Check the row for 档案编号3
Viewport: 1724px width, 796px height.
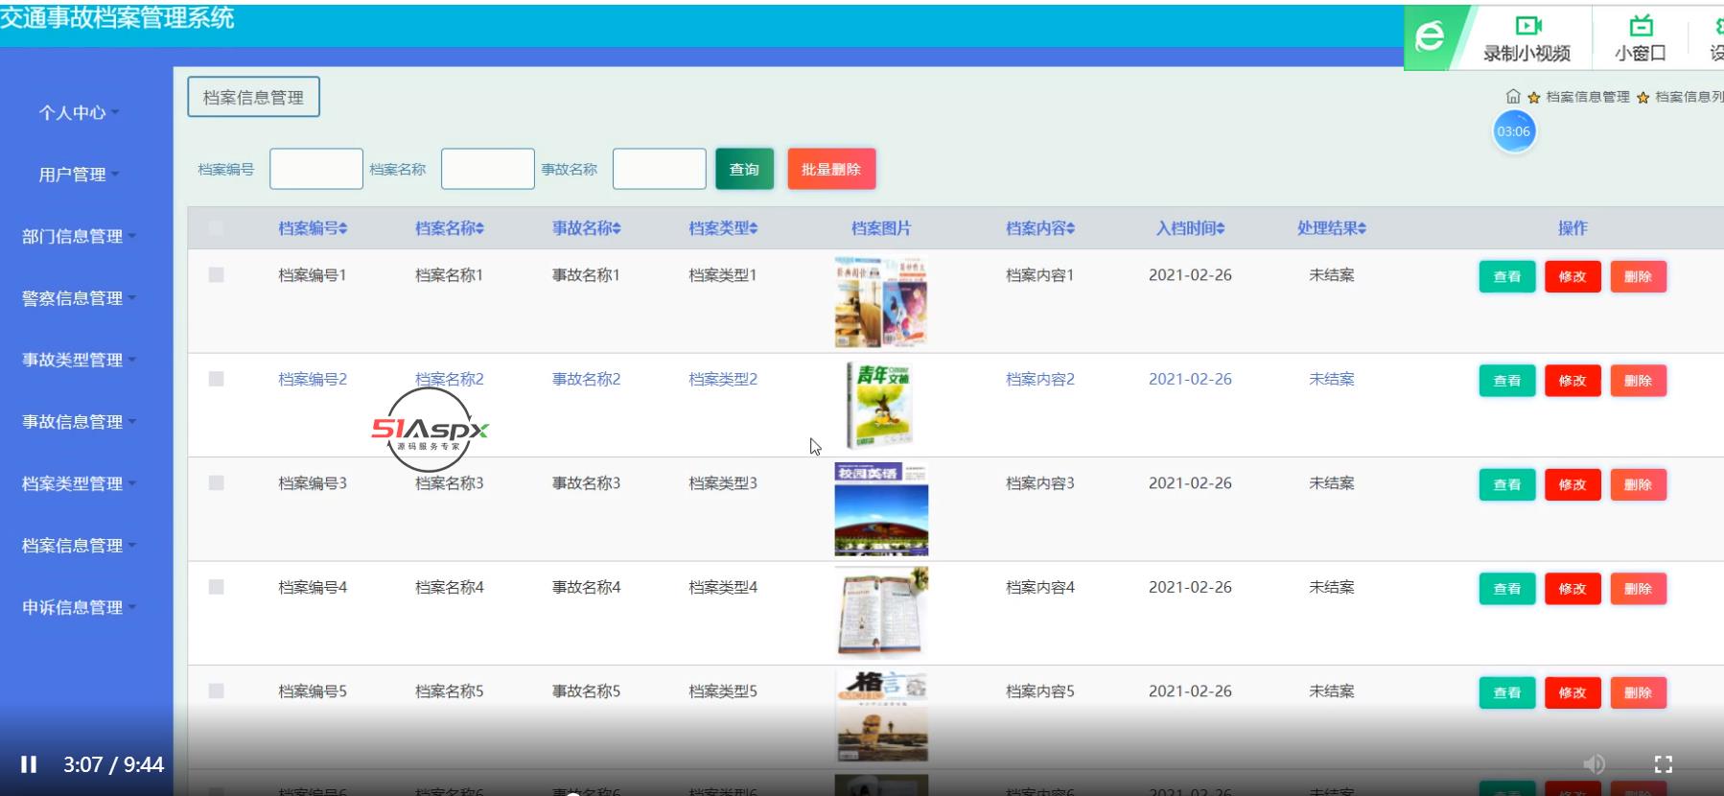216,483
